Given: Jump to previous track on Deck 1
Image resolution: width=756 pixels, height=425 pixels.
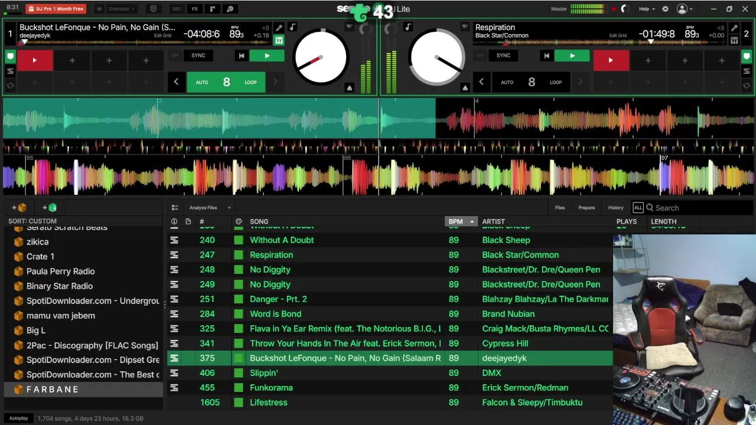Looking at the screenshot, I should coord(241,55).
